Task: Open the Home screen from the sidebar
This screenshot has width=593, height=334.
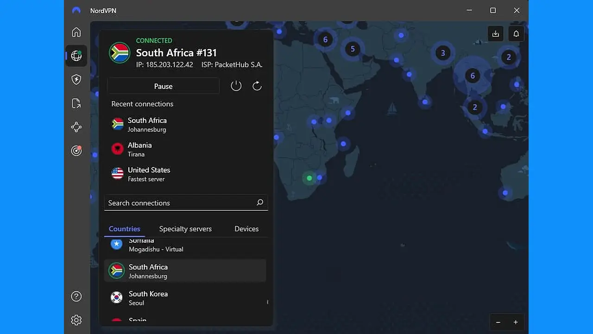Action: click(76, 32)
